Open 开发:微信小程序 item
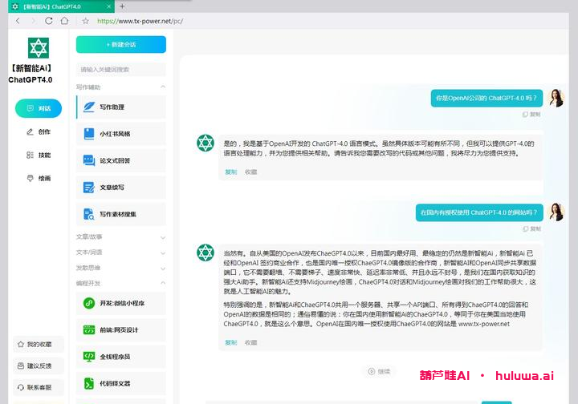This screenshot has width=578, height=404. [x=121, y=303]
